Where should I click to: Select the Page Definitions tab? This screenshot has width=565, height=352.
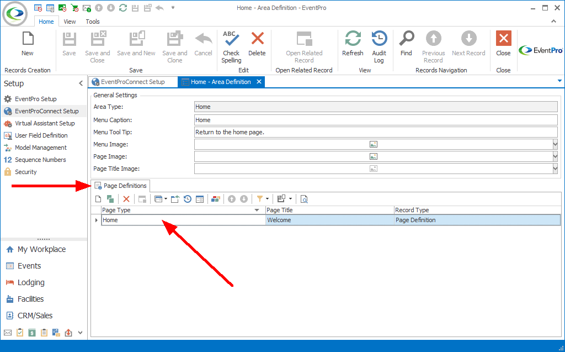tap(121, 186)
